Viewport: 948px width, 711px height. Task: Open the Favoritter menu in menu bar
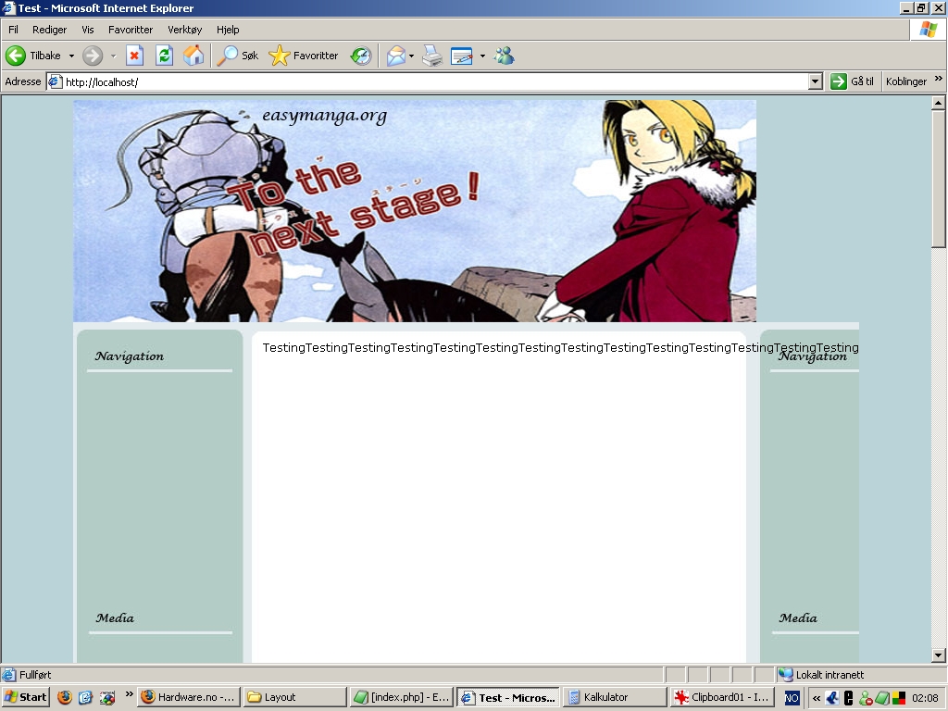click(131, 30)
